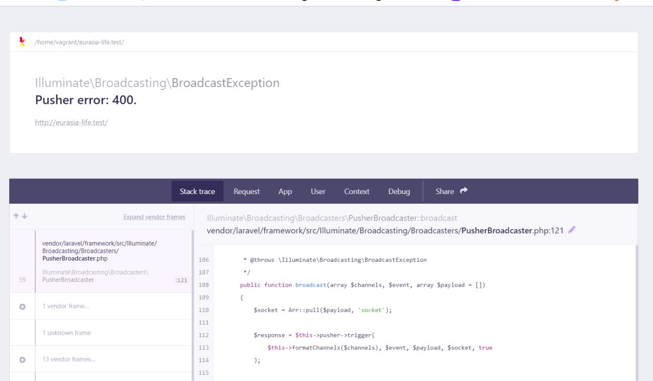The image size is (653, 381).
Task: Click the Share arrow icon
Action: (x=464, y=191)
